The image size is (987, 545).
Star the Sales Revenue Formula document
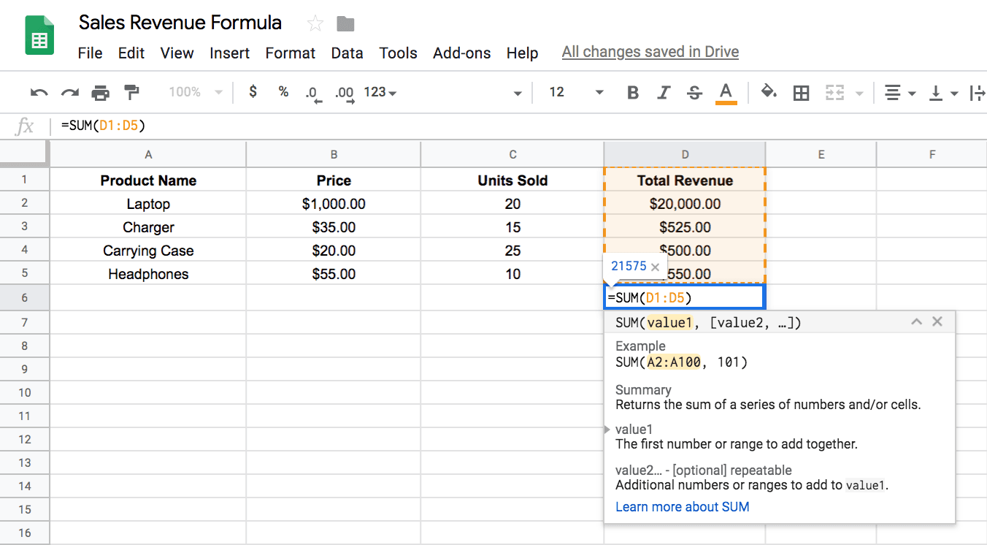tap(315, 24)
